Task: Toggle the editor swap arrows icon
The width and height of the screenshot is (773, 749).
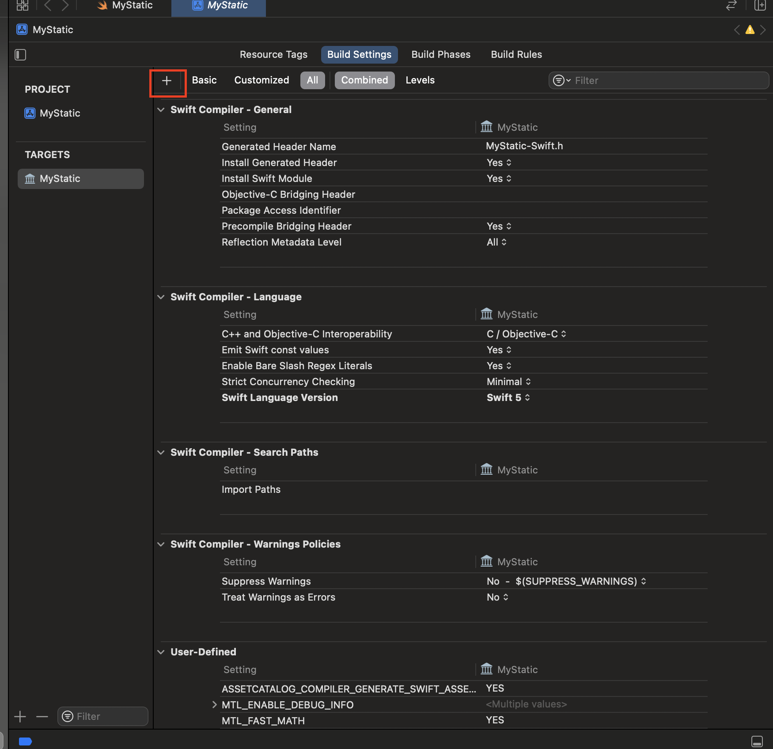Action: point(731,5)
